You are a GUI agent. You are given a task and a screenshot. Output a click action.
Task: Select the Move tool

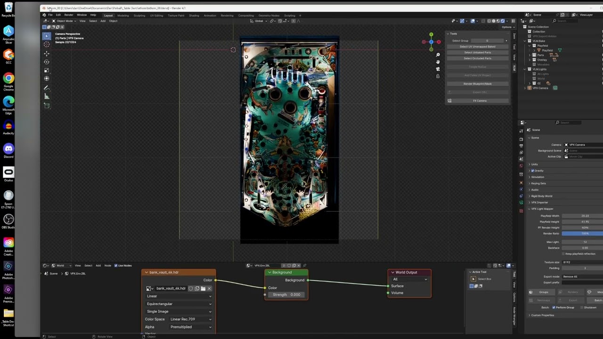point(47,54)
